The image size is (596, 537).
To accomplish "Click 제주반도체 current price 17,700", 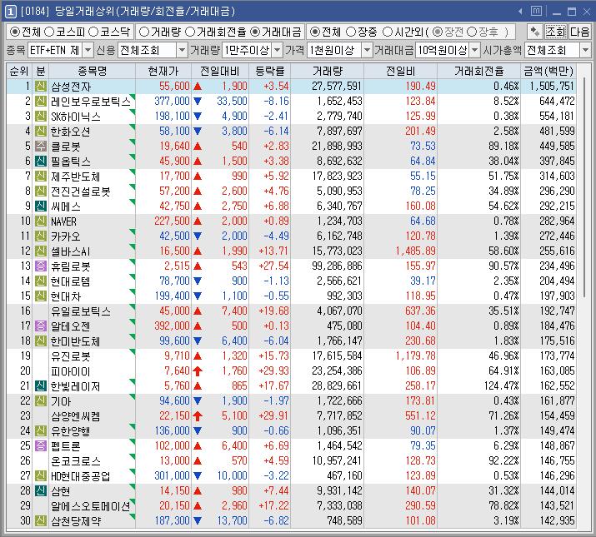I will 174,177.
